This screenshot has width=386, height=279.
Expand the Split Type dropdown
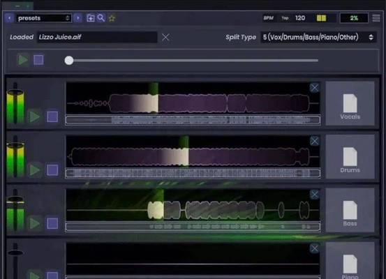point(318,37)
